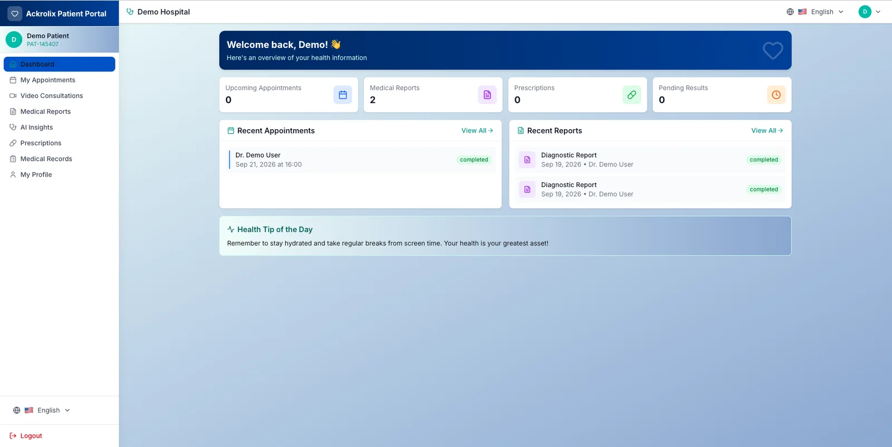Click the PAT-145407 patient ID
Screen dimensions: 892x447
(x=42, y=44)
